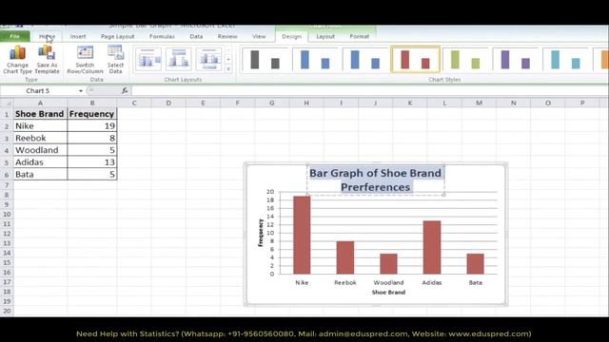Screen dimensions: 609x342
Task: Select column A header
Action: coord(40,104)
